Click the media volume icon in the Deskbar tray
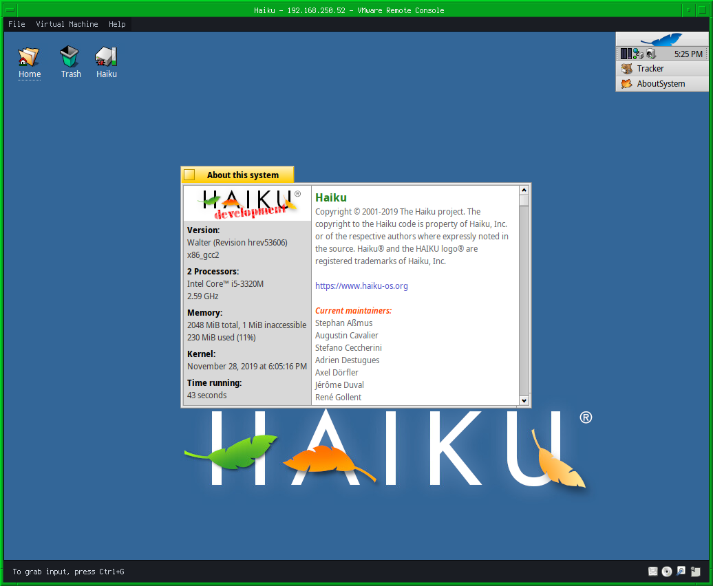The width and height of the screenshot is (713, 586). click(651, 53)
